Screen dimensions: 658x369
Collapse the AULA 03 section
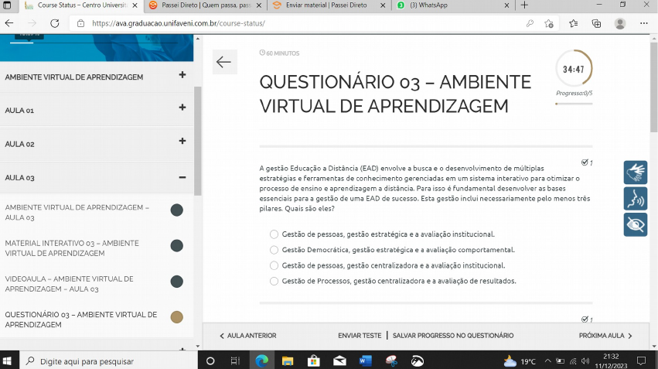click(x=182, y=177)
